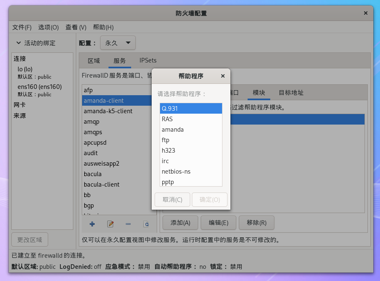
Task: Select ftp in the helper program list
Action: 165,140
